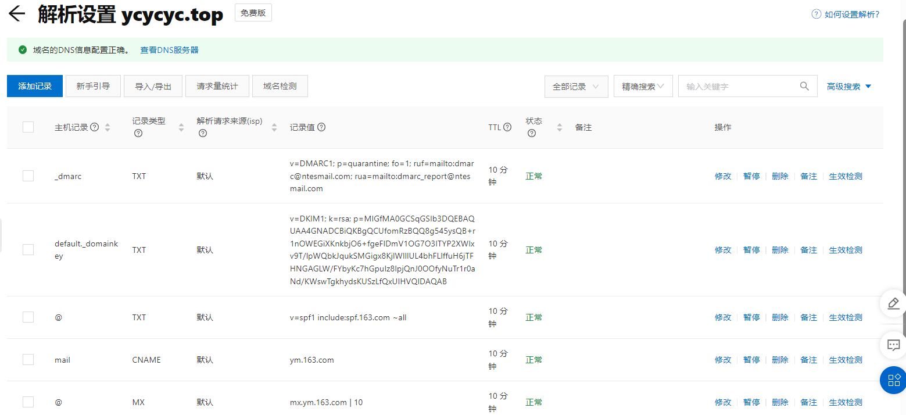This screenshot has height=415, width=906.
Task: Click the TTL column help icon
Action: 507,127
